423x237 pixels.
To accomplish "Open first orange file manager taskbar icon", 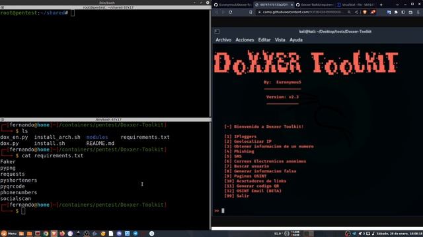I will click(21, 234).
